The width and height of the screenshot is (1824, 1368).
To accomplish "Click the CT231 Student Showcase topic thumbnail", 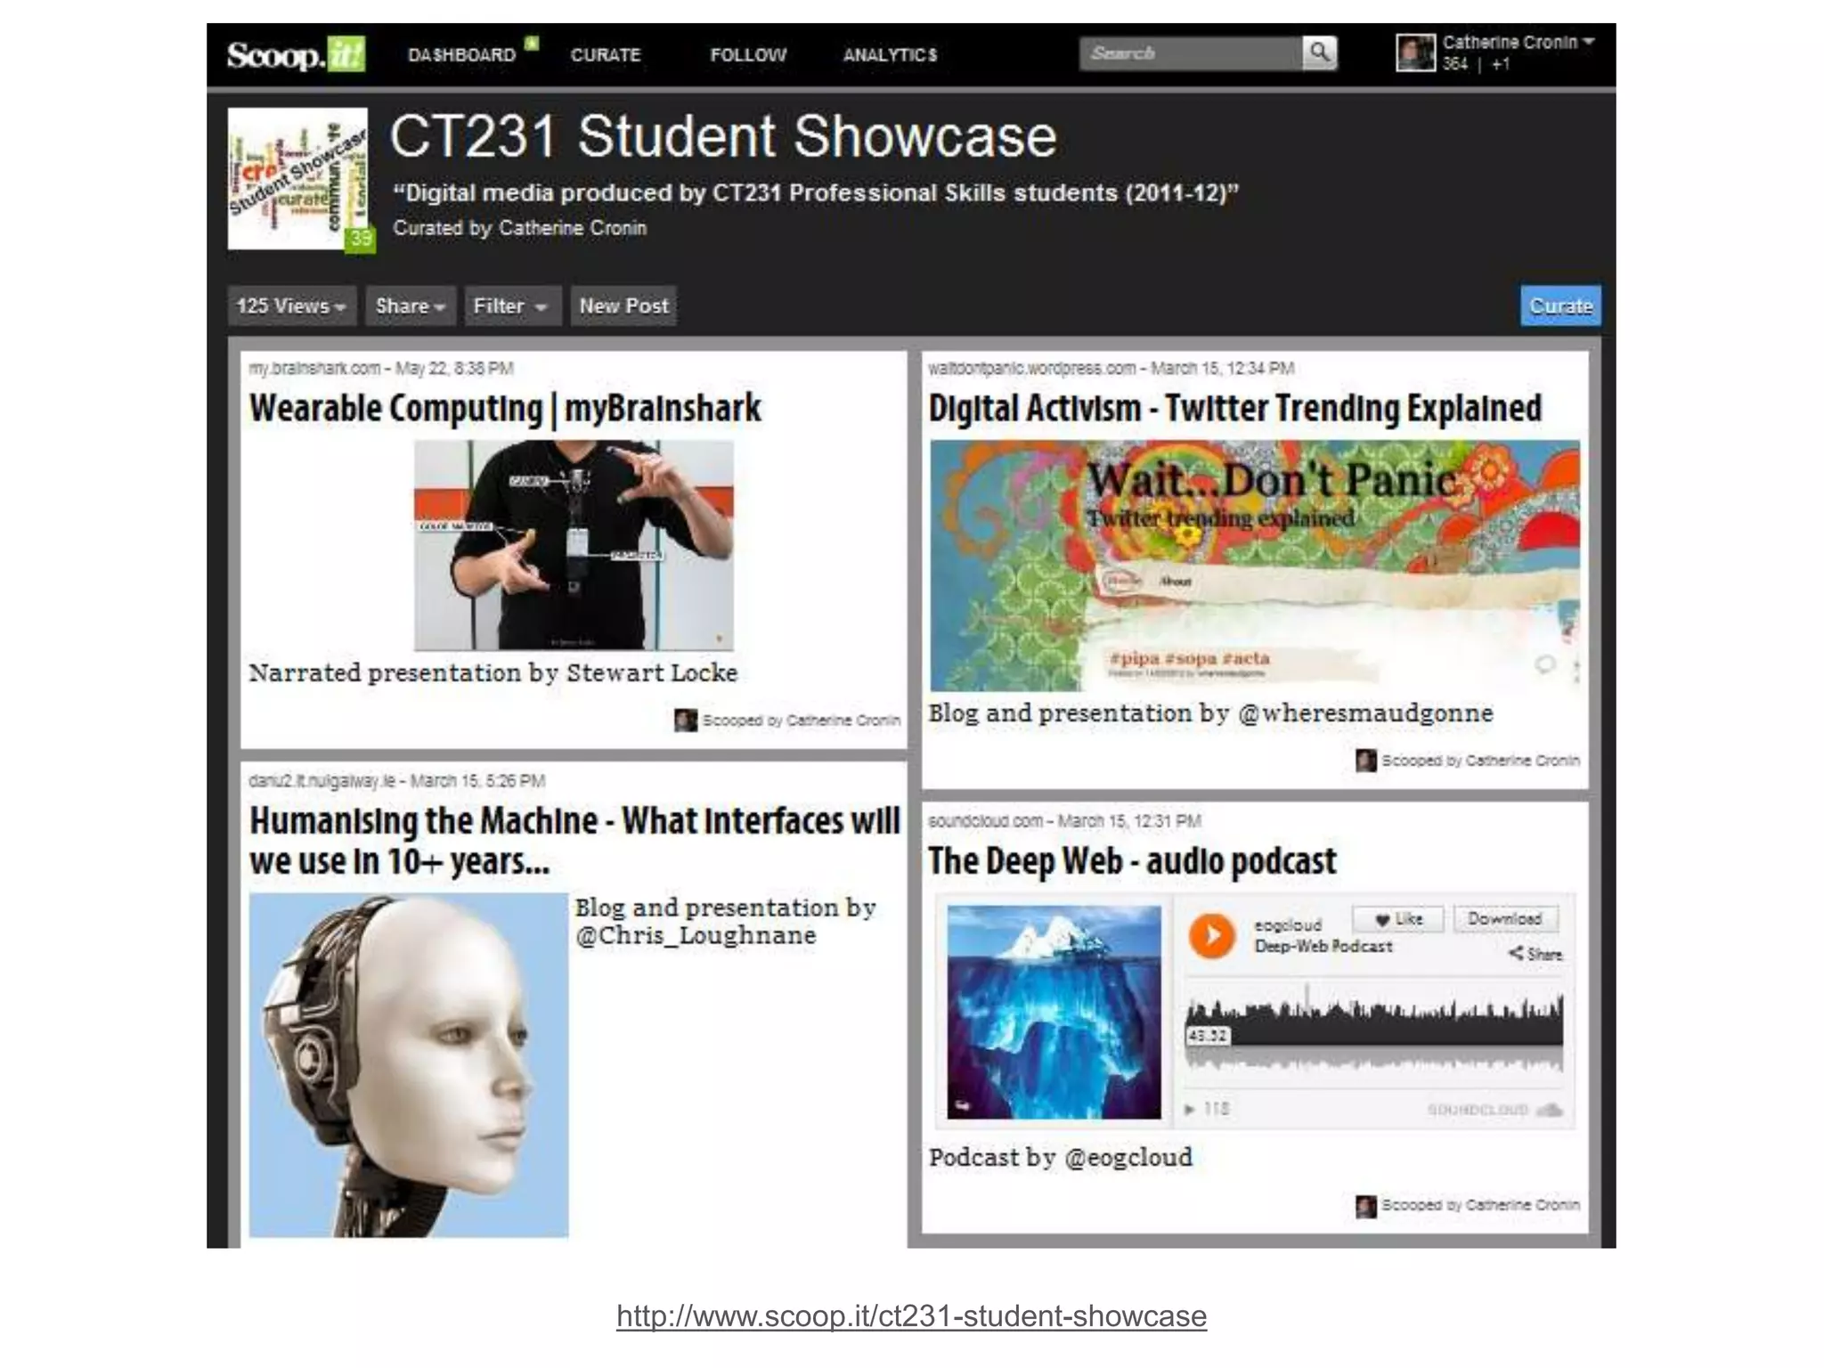I will coord(297,178).
